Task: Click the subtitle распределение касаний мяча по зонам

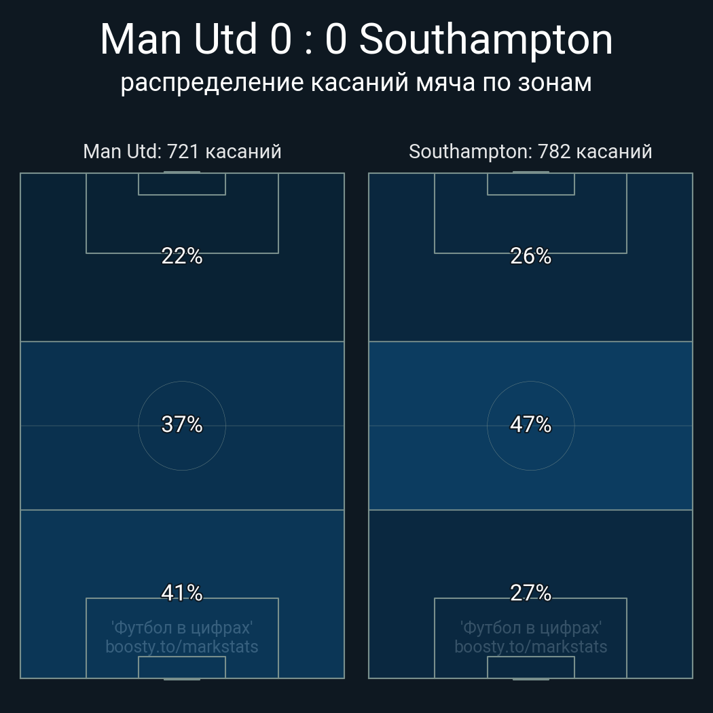Action: pyautogui.click(x=356, y=83)
